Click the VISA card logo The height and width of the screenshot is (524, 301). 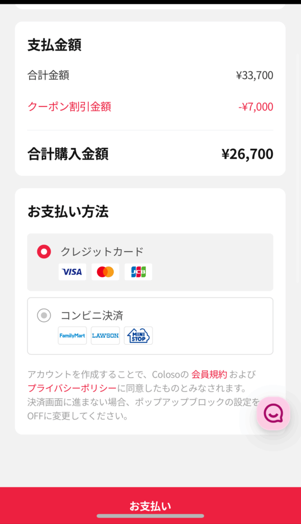[73, 272]
